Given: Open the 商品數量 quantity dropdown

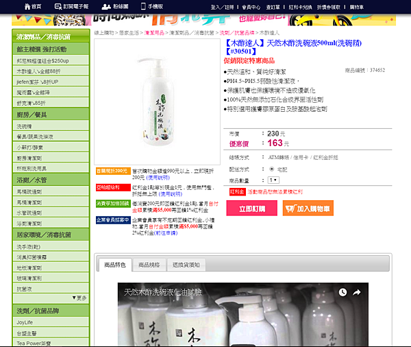Looking at the screenshot, I should point(273,180).
